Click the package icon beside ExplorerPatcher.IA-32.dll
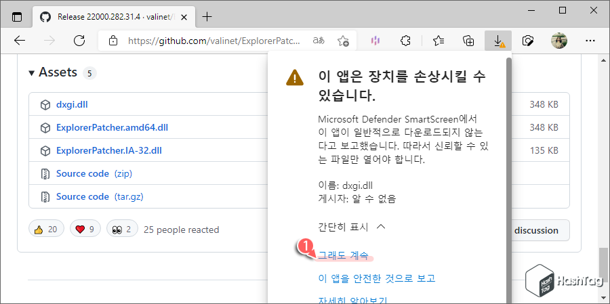This screenshot has width=610, height=304. [45, 151]
